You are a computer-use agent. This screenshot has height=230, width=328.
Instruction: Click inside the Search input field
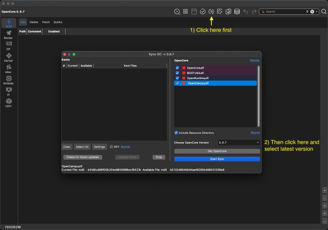286,11
